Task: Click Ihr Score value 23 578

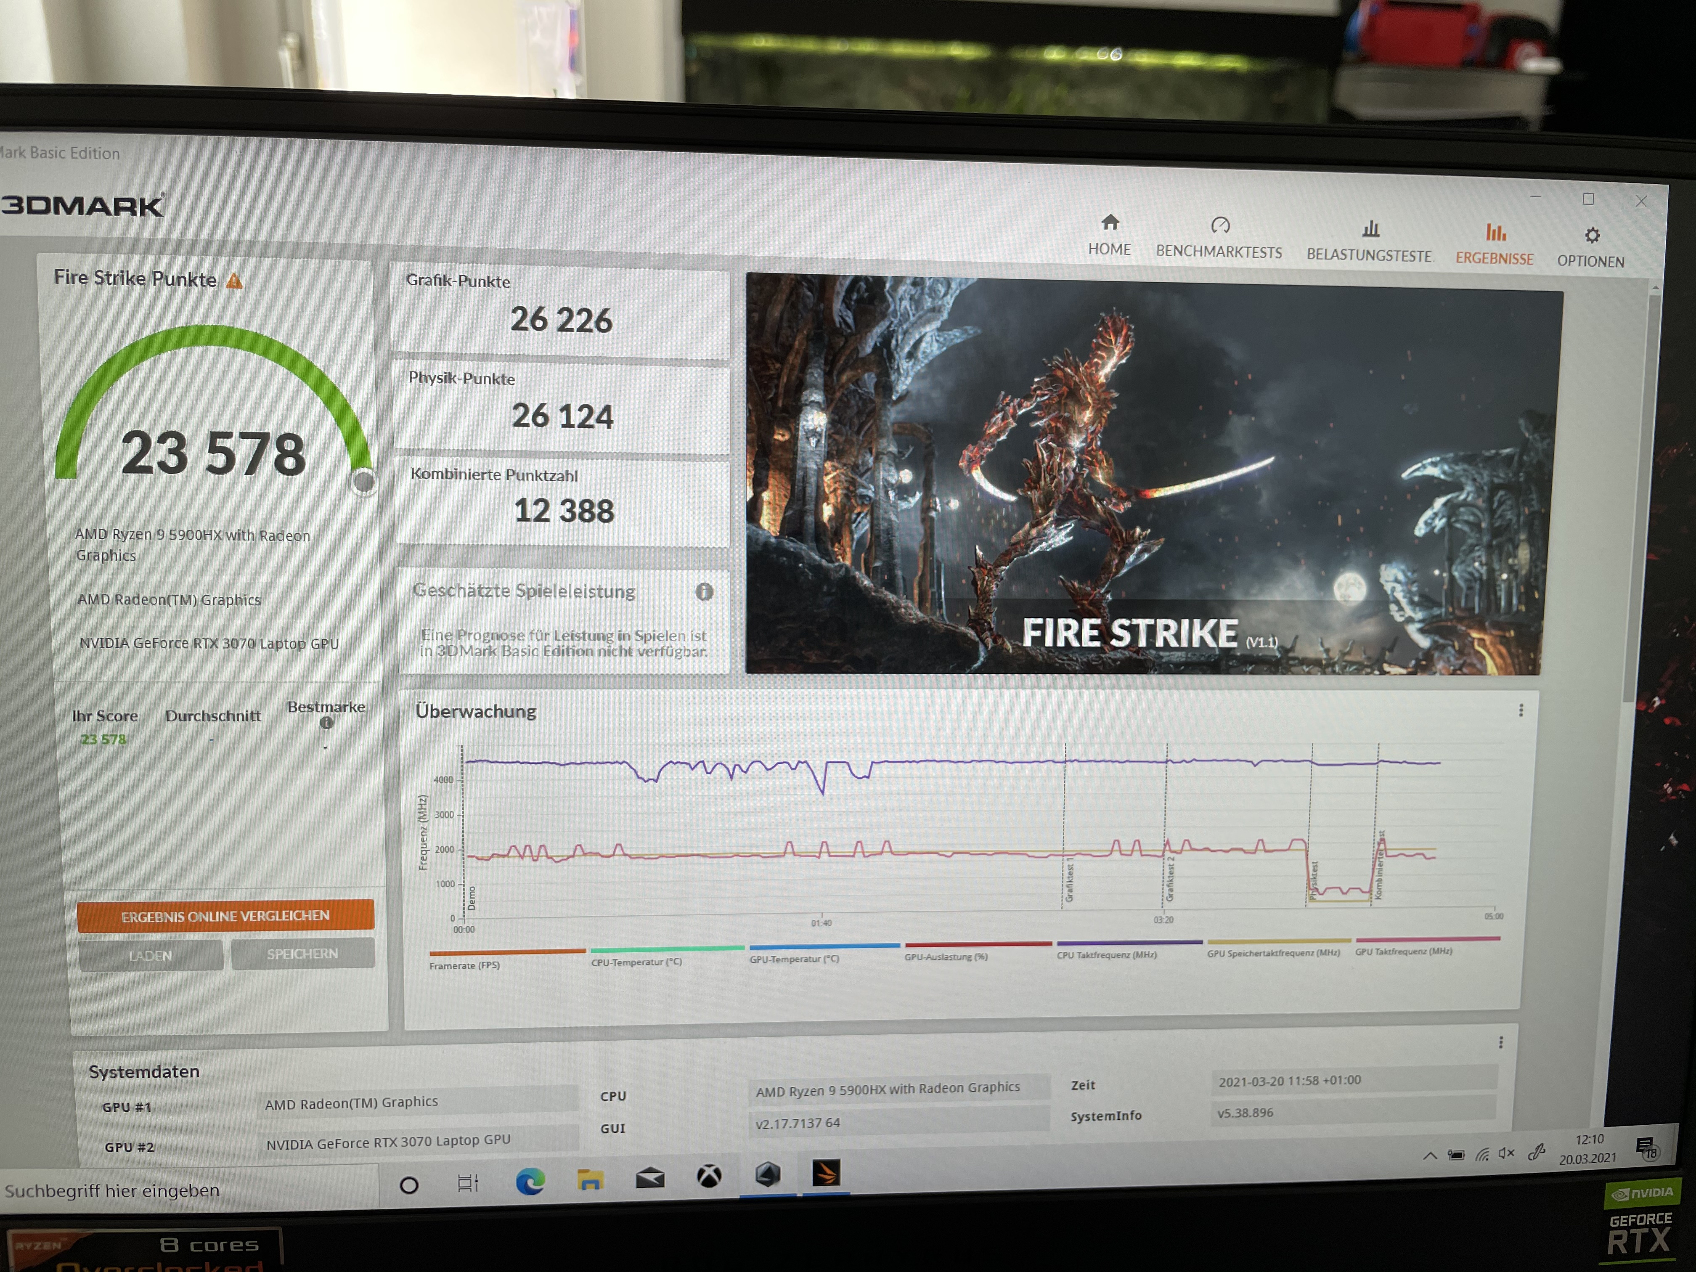Action: click(103, 739)
